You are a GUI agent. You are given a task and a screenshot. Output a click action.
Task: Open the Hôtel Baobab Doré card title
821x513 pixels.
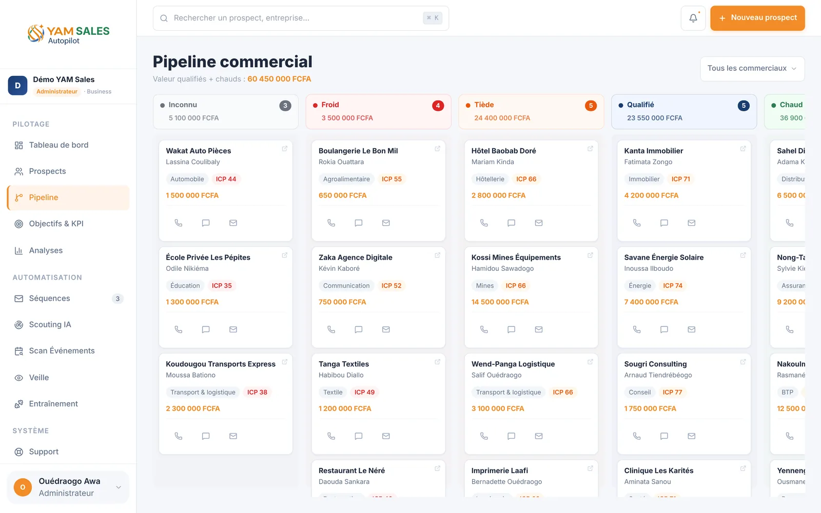pyautogui.click(x=503, y=151)
